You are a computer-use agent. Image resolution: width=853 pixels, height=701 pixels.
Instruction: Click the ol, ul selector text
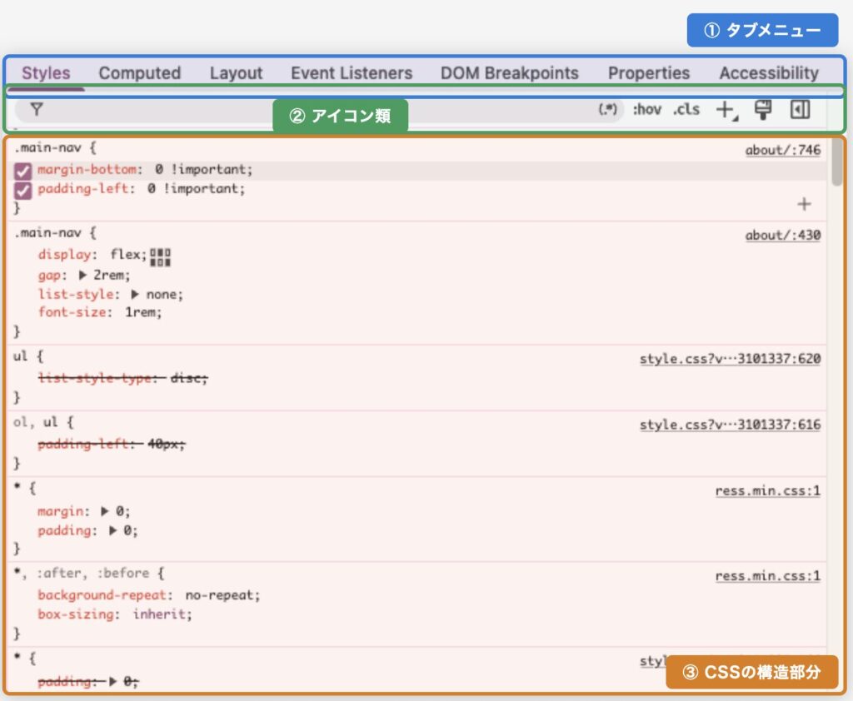pos(36,423)
